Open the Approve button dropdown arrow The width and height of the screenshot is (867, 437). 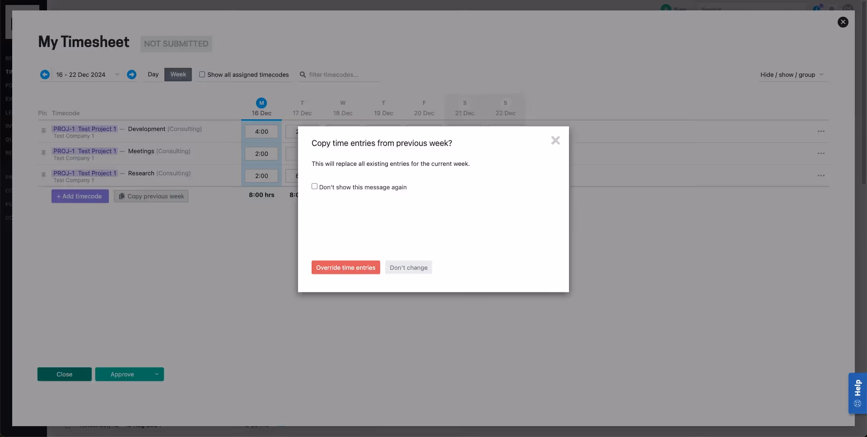[156, 374]
